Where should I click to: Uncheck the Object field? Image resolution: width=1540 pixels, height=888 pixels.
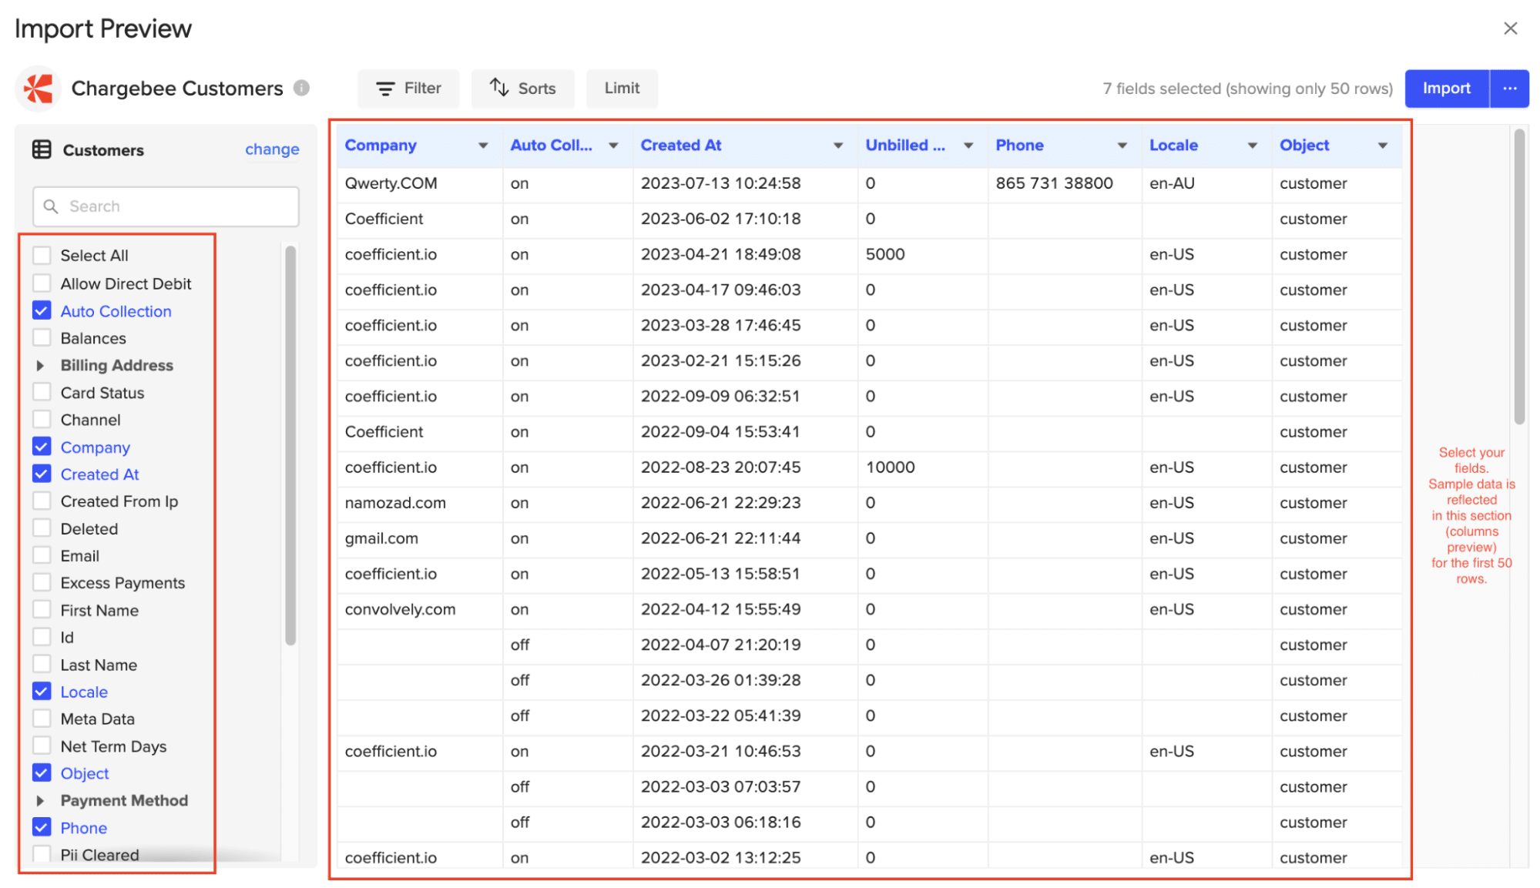point(42,773)
